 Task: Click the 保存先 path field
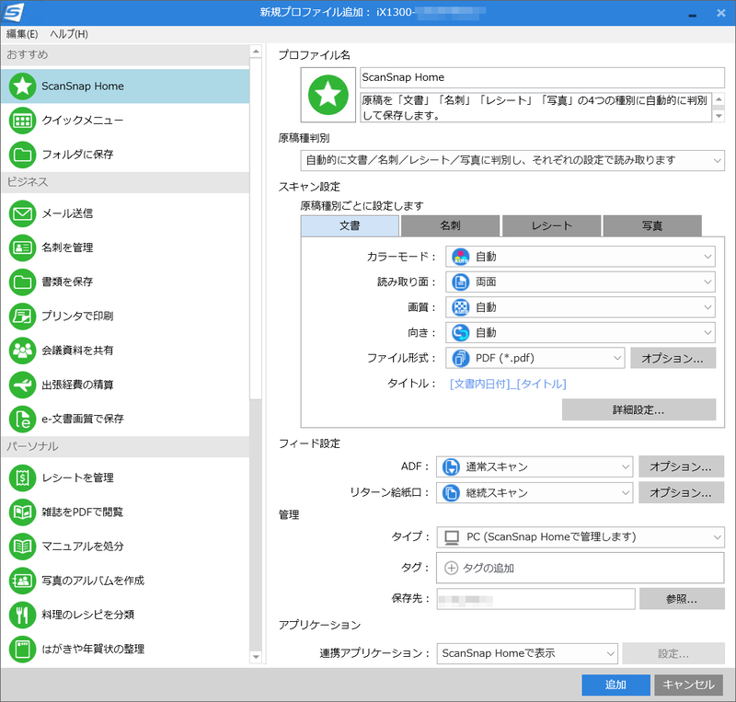[535, 599]
